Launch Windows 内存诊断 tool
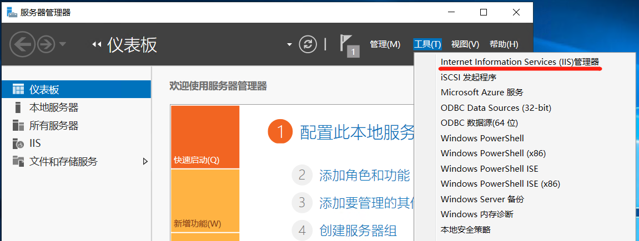Image resolution: width=639 pixels, height=241 pixels. (477, 214)
